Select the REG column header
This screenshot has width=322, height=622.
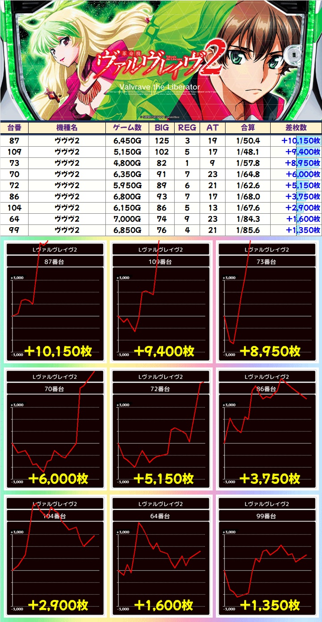coord(187,128)
